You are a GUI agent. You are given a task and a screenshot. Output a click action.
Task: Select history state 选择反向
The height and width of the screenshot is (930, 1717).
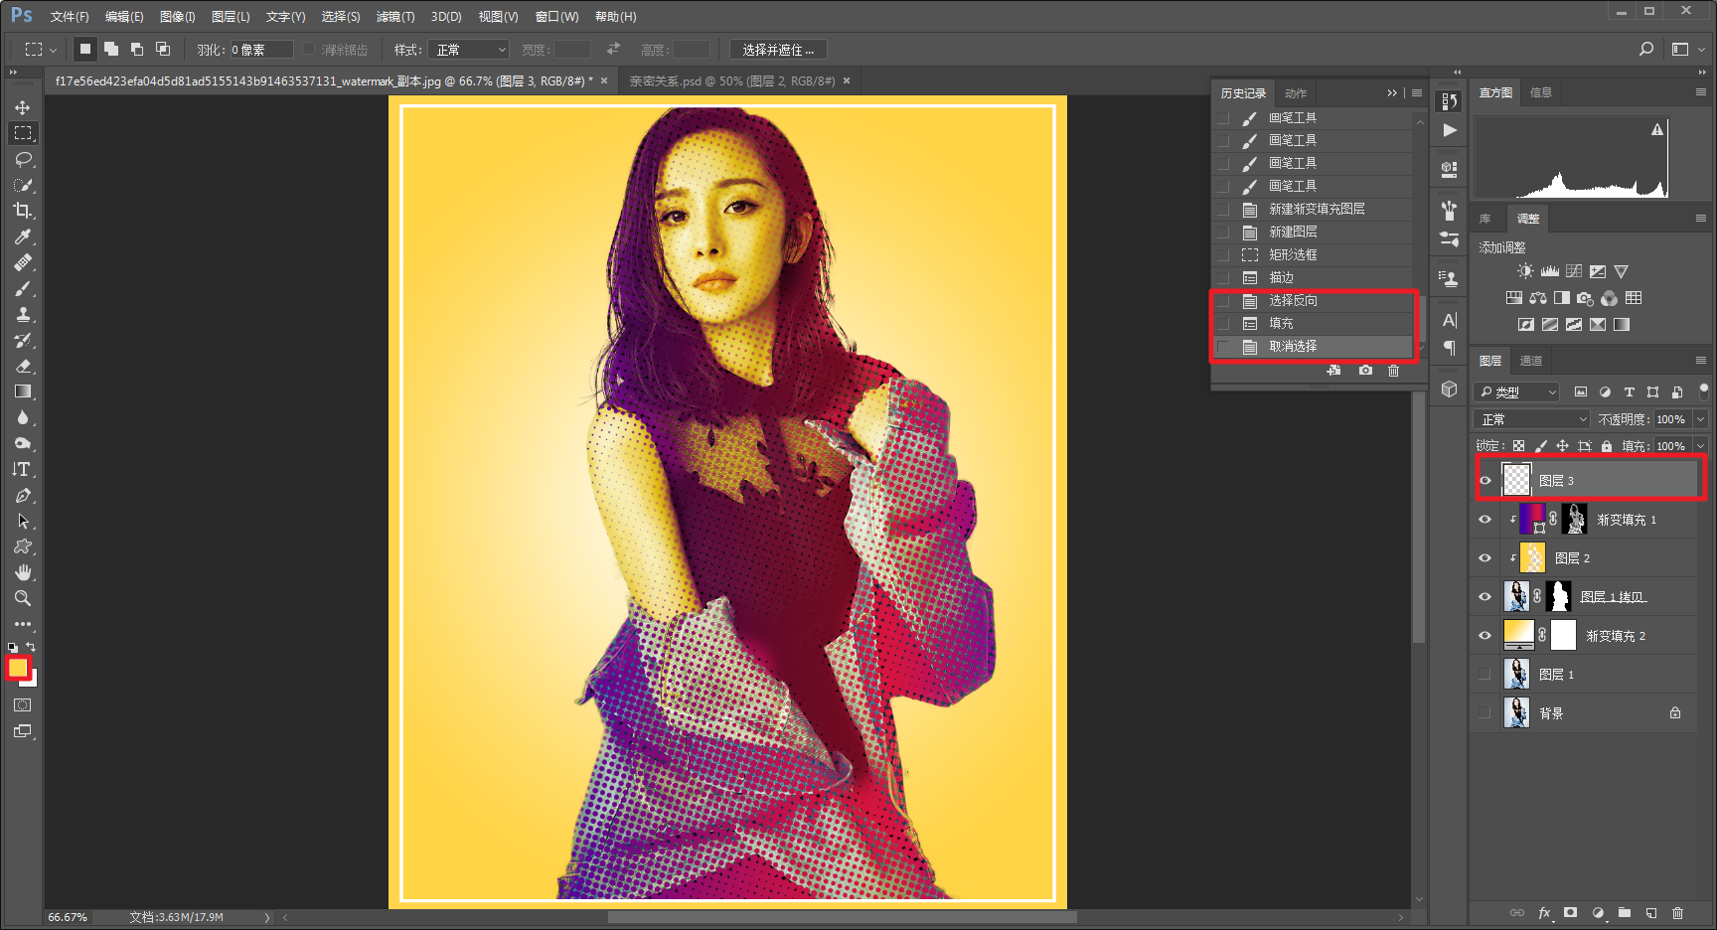[x=1313, y=300]
